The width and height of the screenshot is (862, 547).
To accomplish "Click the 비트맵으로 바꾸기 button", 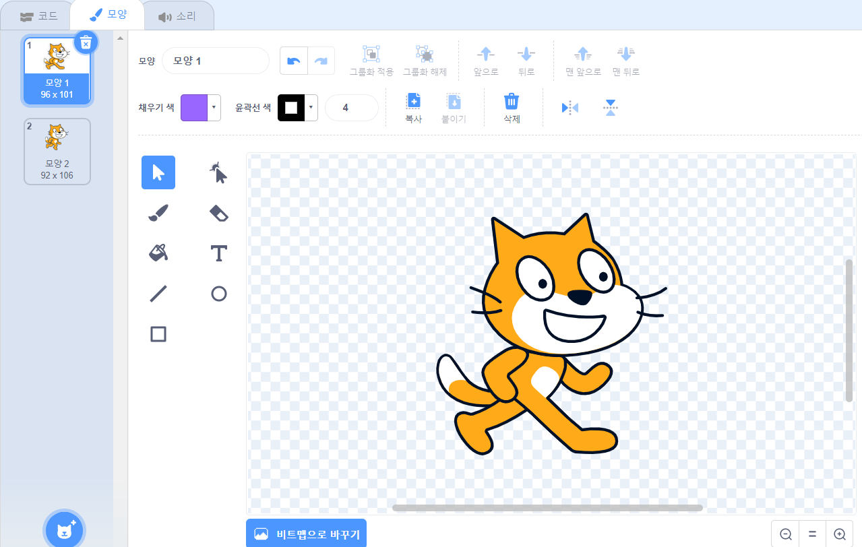I will tap(307, 534).
